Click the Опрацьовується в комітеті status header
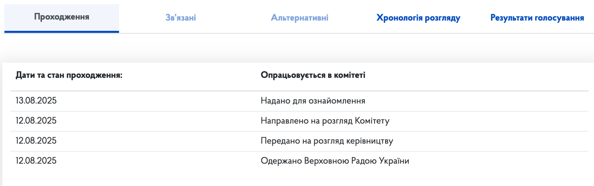 [x=313, y=75]
